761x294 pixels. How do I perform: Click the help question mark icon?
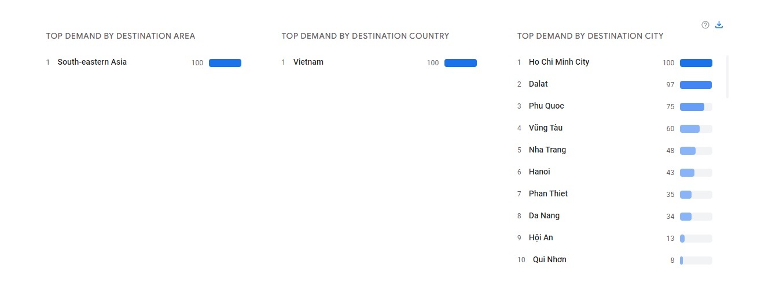pyautogui.click(x=705, y=25)
